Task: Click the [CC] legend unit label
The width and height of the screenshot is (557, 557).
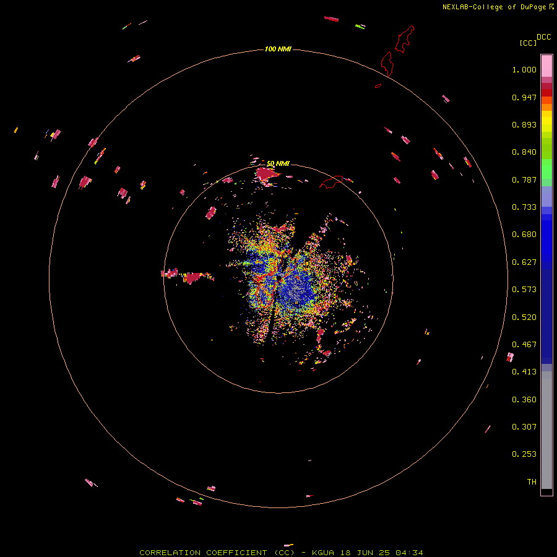Action: pos(528,43)
